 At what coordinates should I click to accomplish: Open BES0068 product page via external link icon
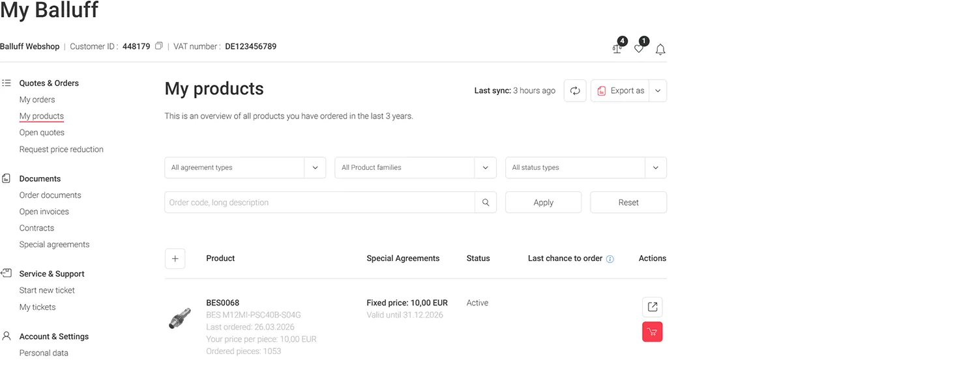tap(652, 307)
